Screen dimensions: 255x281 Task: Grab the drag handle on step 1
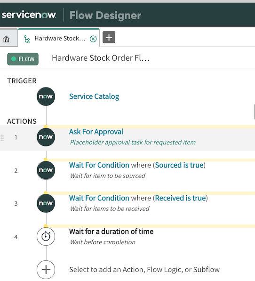point(2,137)
